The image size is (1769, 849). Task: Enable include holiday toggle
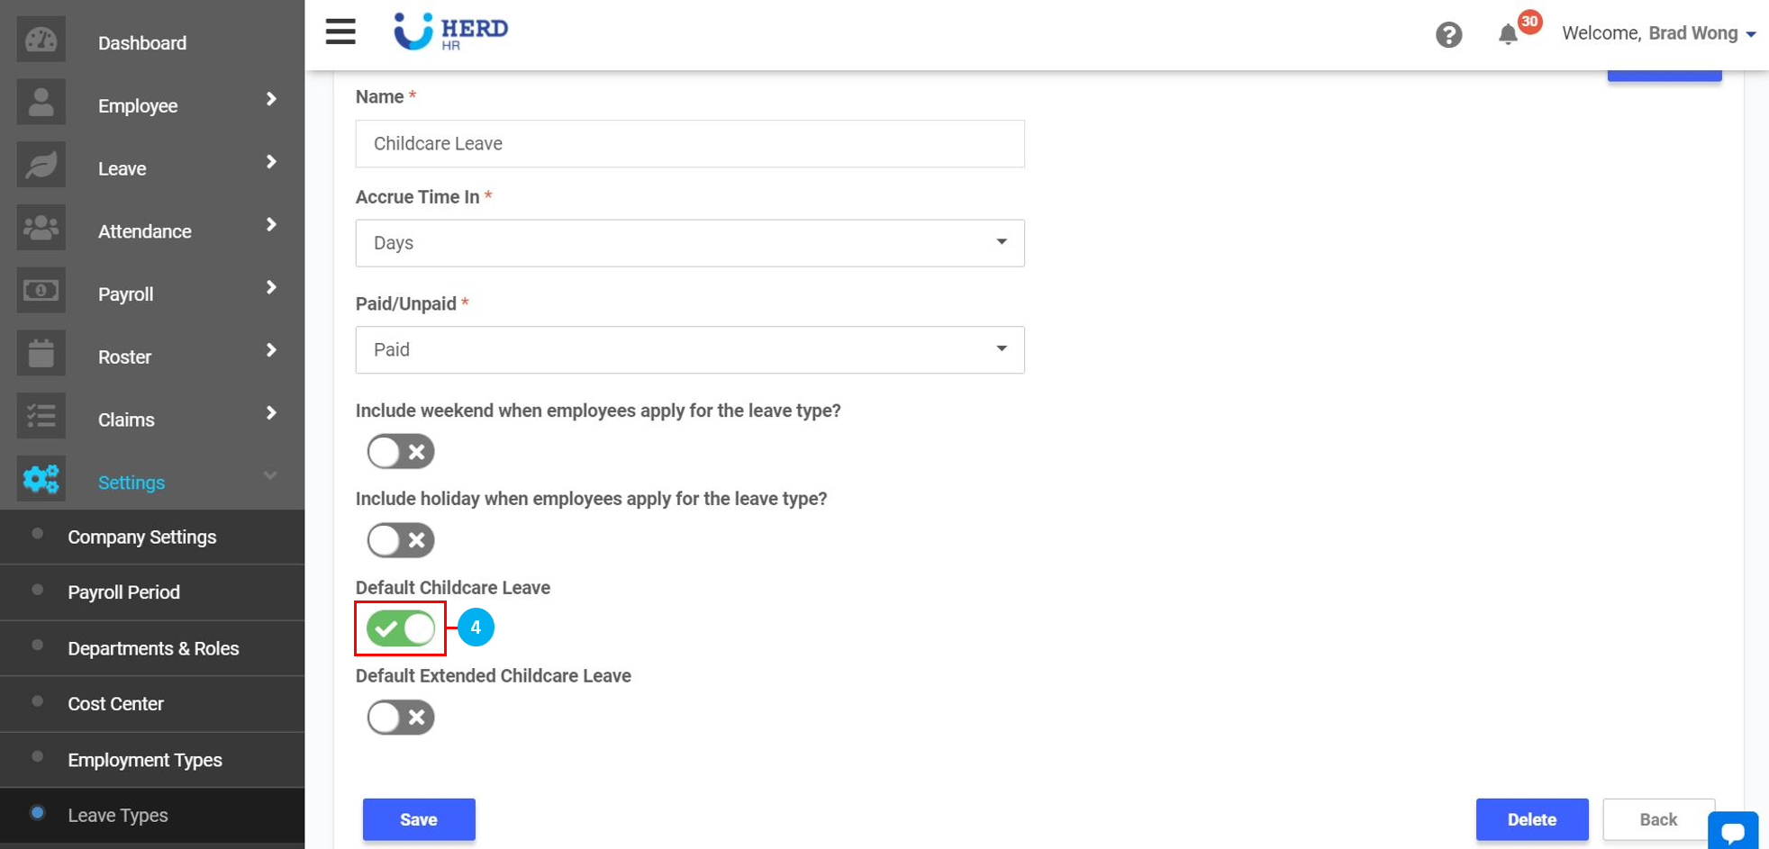pos(401,540)
